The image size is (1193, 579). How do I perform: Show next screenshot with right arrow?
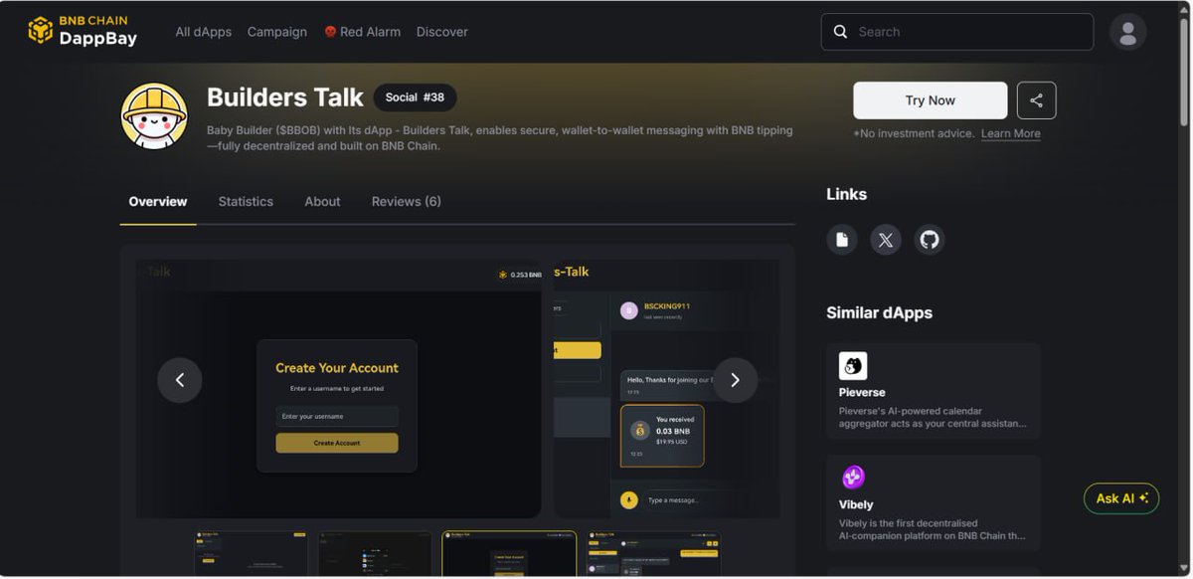coord(735,380)
